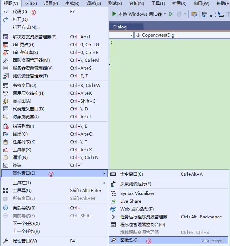Open Live Share from the submenu

tap(131, 201)
